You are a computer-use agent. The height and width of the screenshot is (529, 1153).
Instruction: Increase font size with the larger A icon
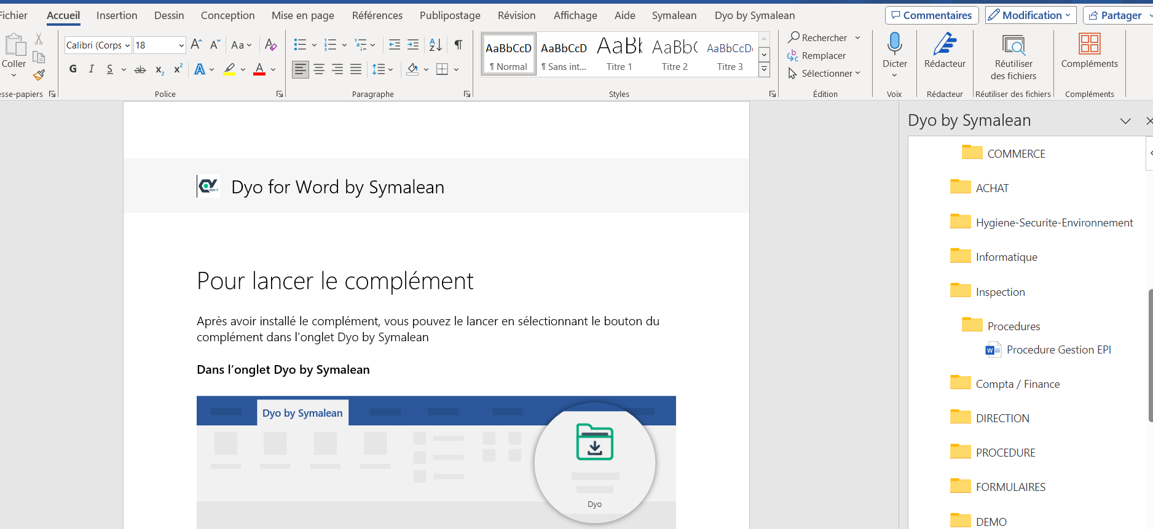197,44
